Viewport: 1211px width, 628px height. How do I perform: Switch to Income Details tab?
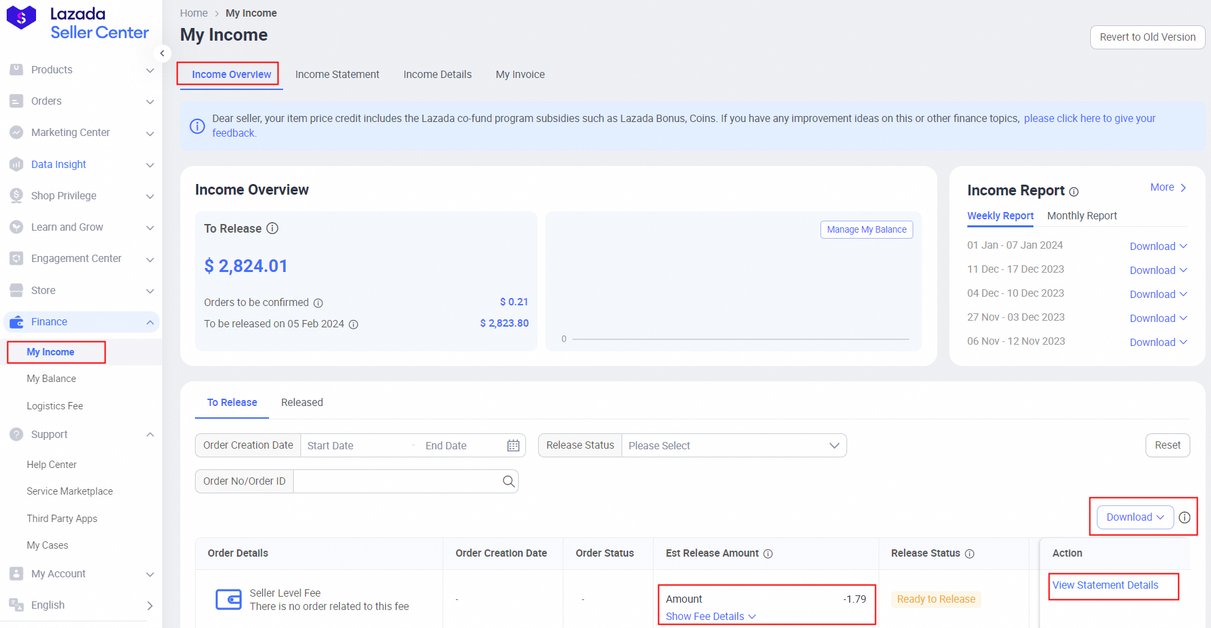[437, 75]
